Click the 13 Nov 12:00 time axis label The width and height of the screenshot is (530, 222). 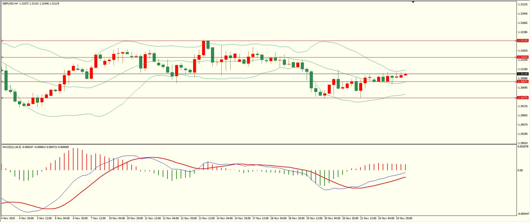207,218
